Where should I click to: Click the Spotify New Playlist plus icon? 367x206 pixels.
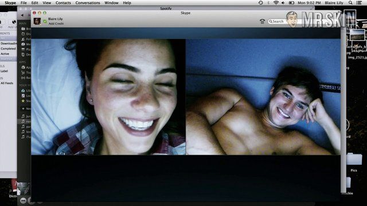click(23, 109)
